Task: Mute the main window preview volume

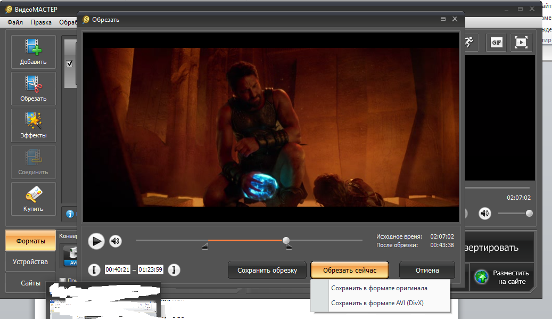Action: pos(485,214)
